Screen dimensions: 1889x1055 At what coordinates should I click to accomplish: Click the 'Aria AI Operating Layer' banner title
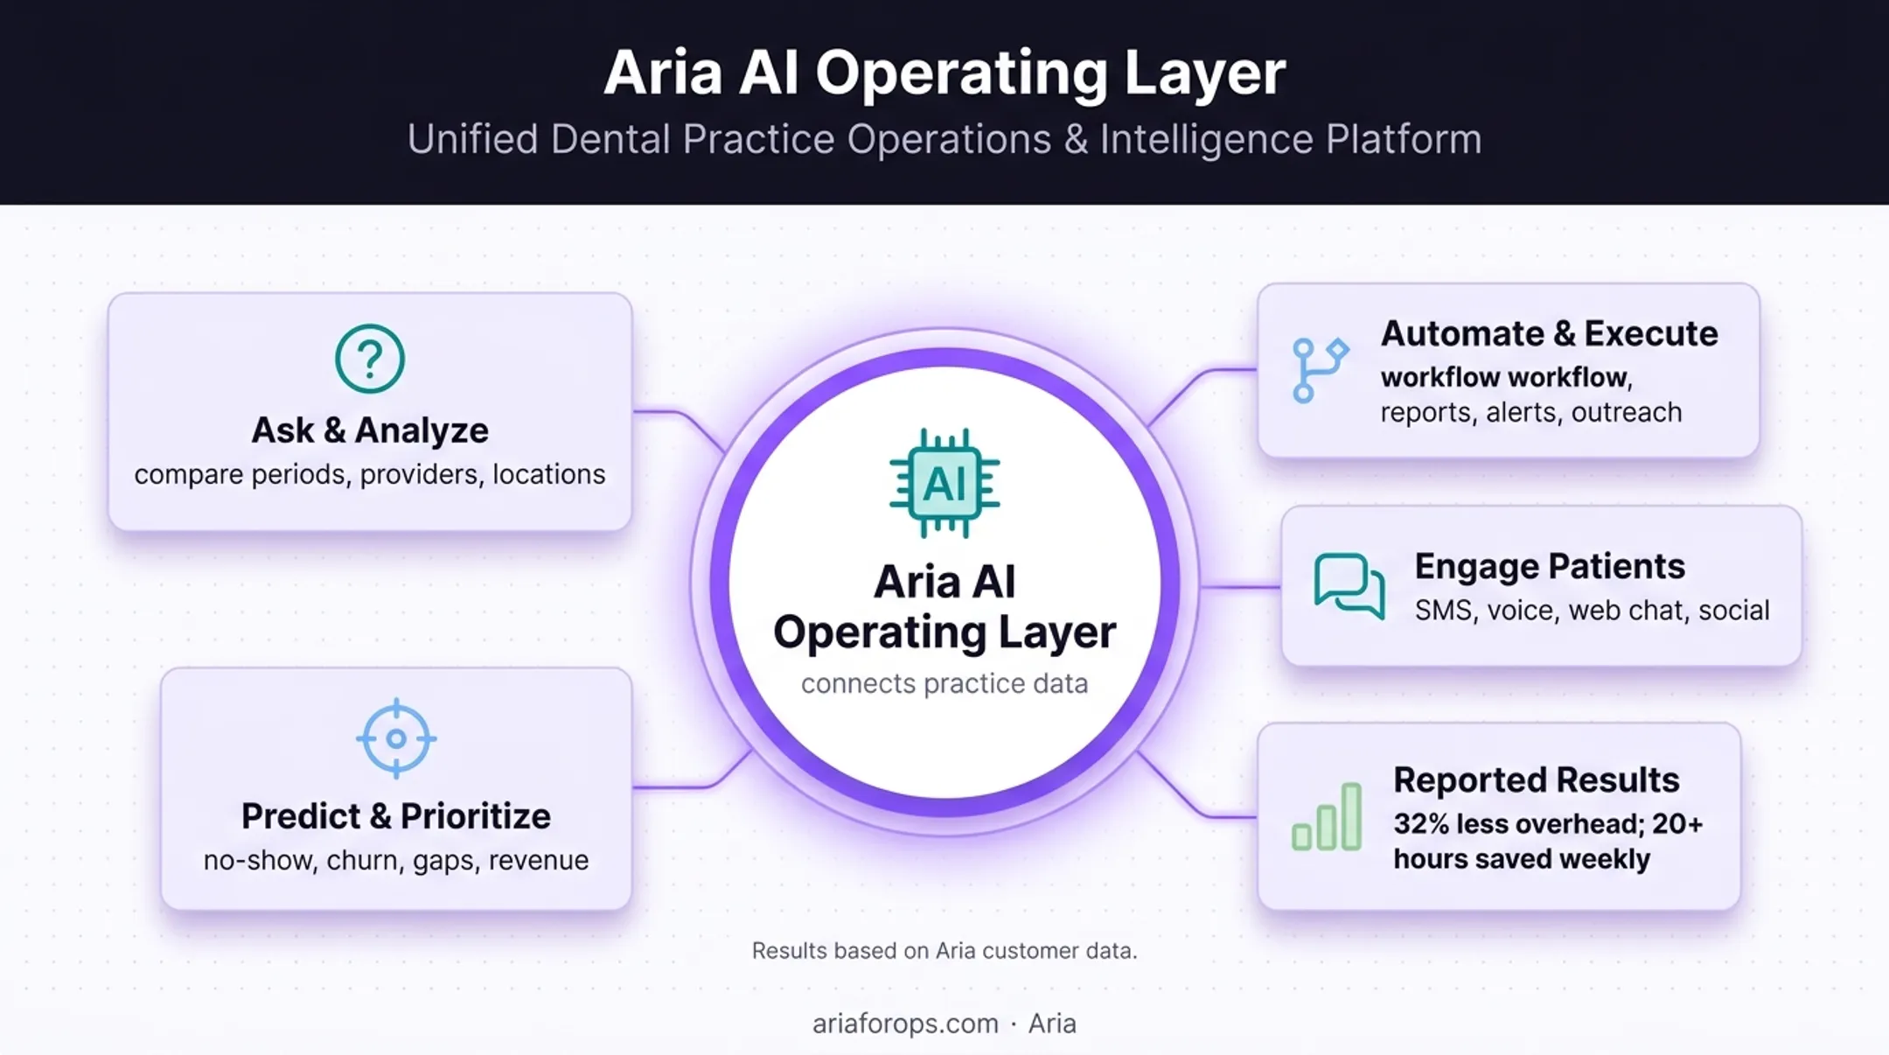[944, 73]
